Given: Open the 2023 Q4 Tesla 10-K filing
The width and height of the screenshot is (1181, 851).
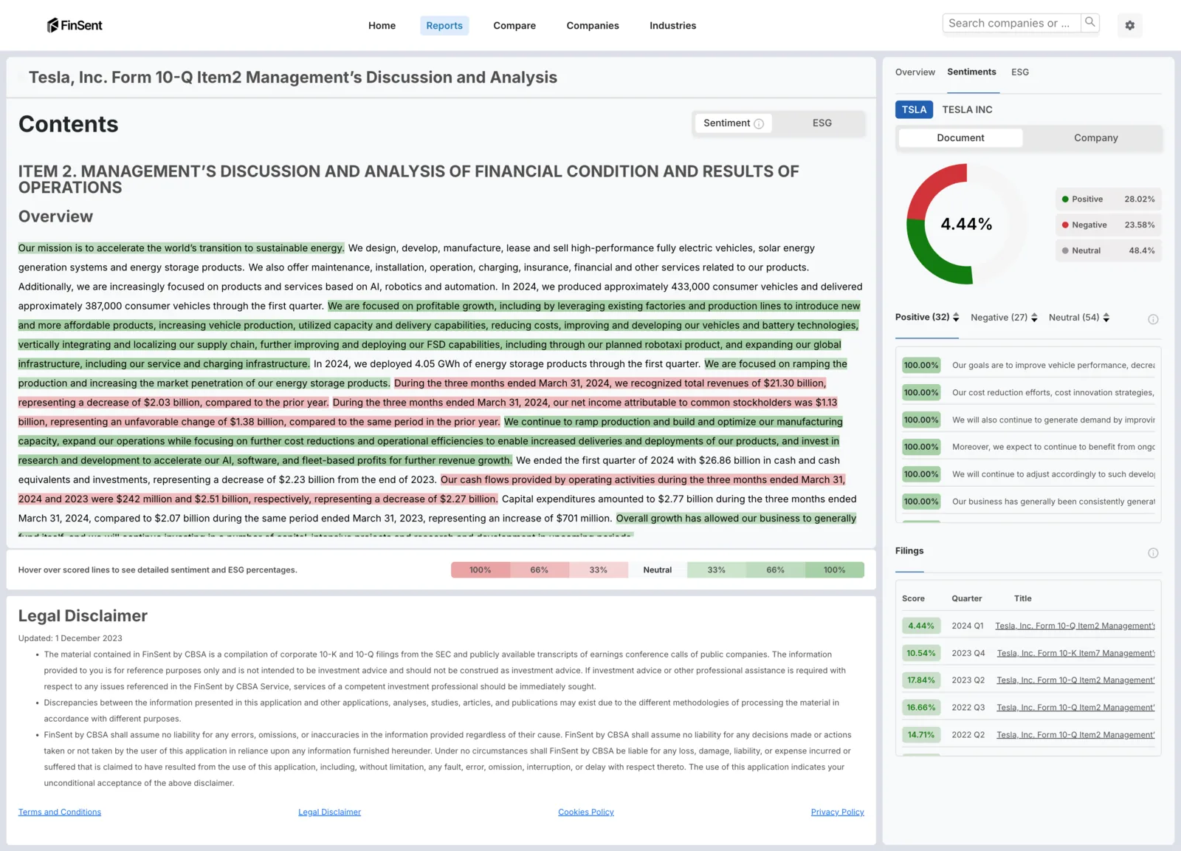Looking at the screenshot, I should pyautogui.click(x=1075, y=654).
